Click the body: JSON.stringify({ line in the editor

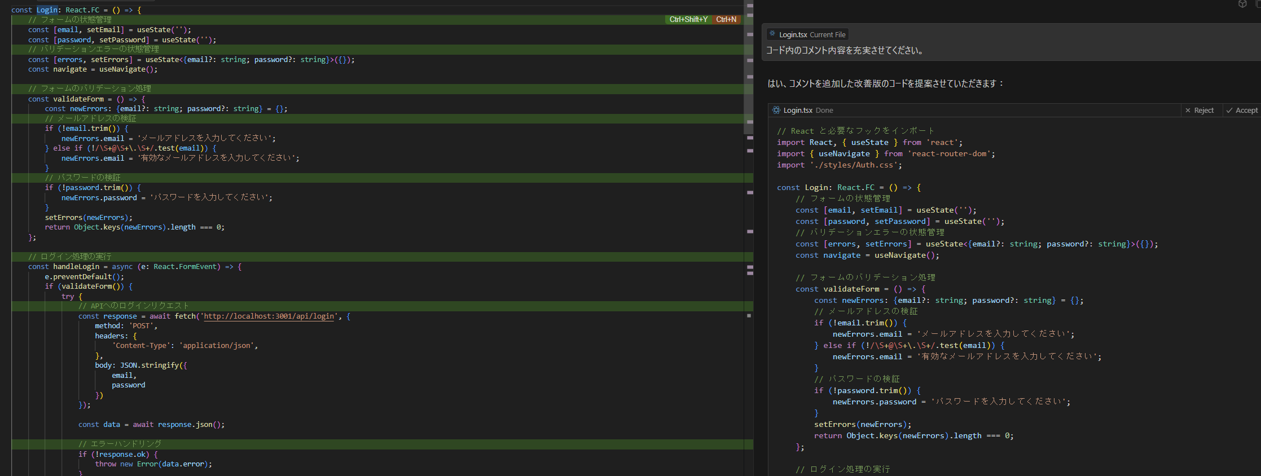pos(141,365)
